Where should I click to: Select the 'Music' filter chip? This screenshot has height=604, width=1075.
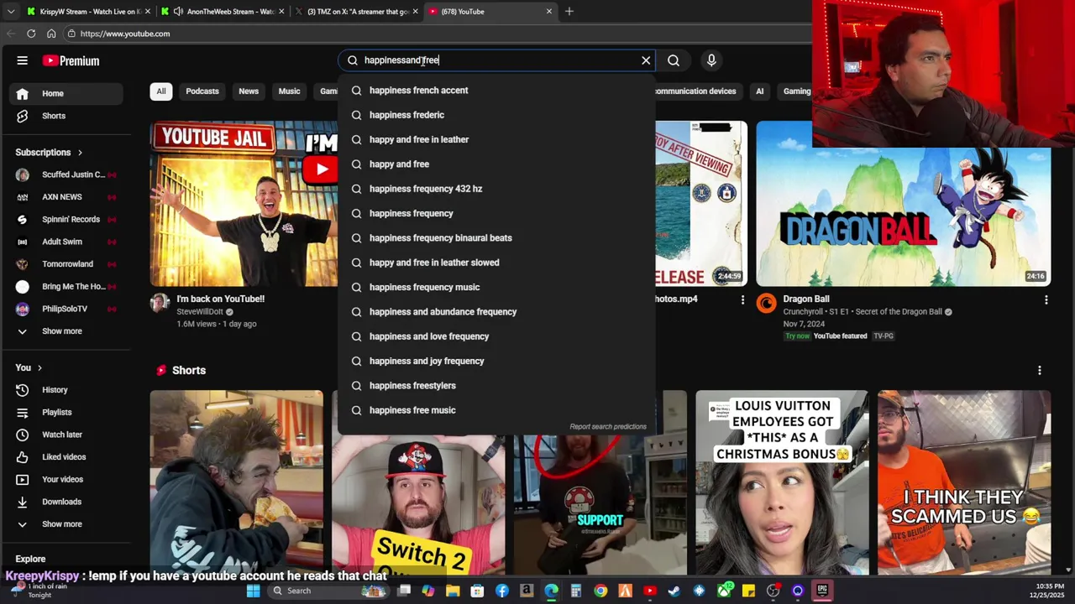point(289,91)
